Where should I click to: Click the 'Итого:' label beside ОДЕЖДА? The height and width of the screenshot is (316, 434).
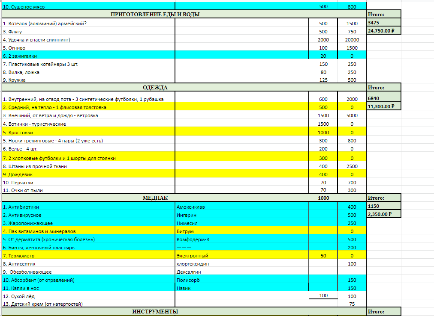pos(384,88)
